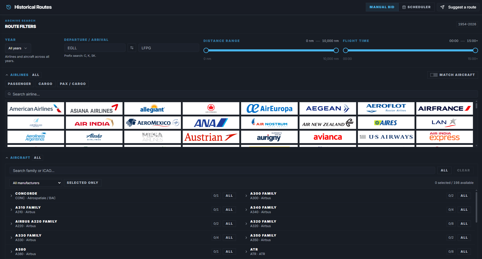The height and width of the screenshot is (259, 482).
Task: Switch to the Scheduler tab
Action: tap(416, 7)
